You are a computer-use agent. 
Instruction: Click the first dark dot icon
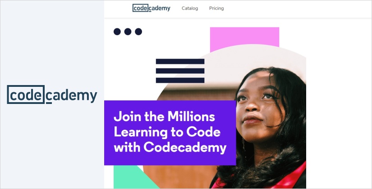point(117,31)
